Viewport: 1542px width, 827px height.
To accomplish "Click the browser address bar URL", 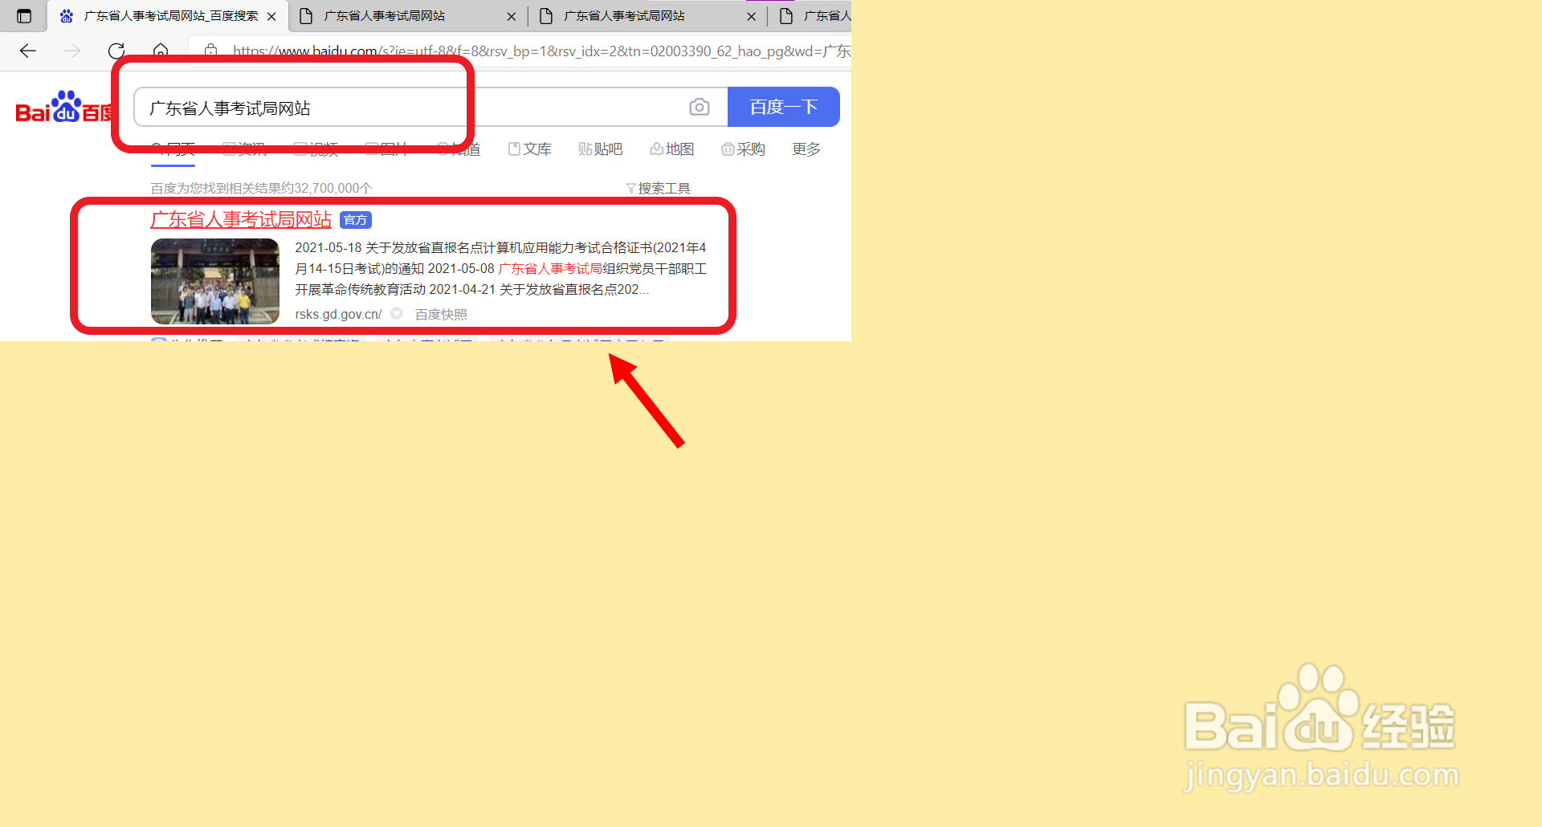I will click(541, 51).
